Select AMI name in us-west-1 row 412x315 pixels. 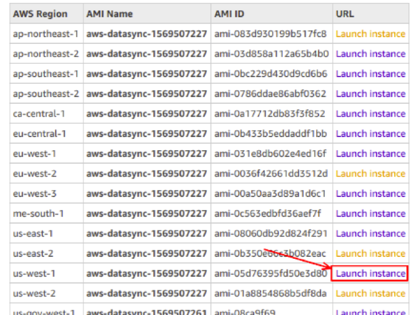pyautogui.click(x=147, y=274)
